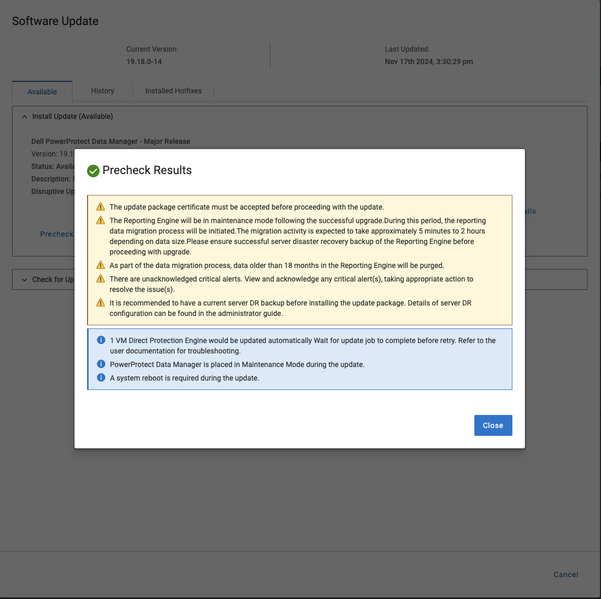Click the unacknowledged critical alerts warning text

pyautogui.click(x=291, y=284)
